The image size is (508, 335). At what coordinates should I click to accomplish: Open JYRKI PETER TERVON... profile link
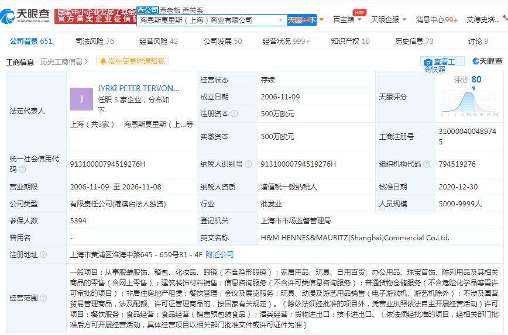coord(138,88)
